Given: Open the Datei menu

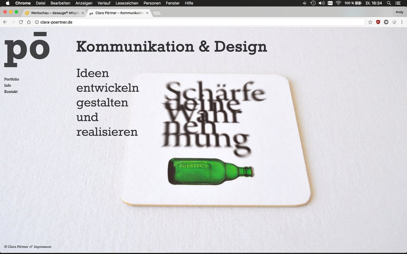Looking at the screenshot, I should coord(40,3).
